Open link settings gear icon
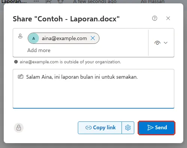187x148 pixels. click(128, 128)
